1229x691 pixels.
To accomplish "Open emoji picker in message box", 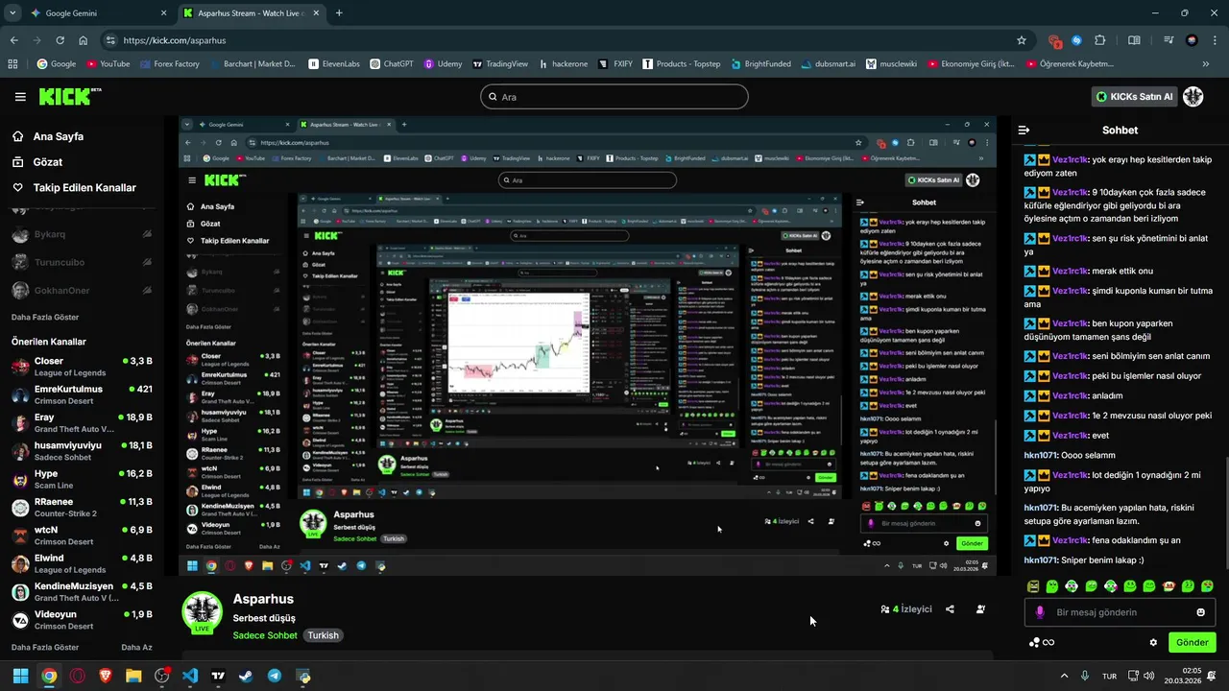I will pos(1200,612).
